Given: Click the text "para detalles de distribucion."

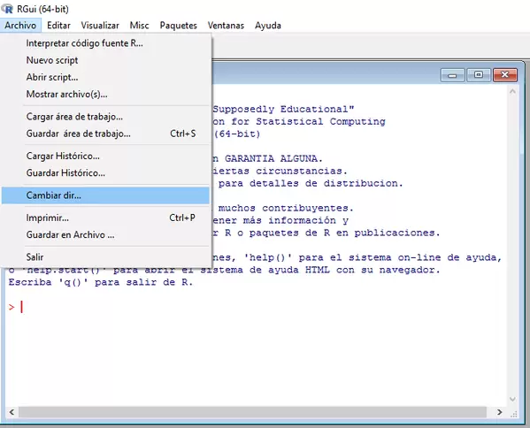Looking at the screenshot, I should tap(311, 183).
